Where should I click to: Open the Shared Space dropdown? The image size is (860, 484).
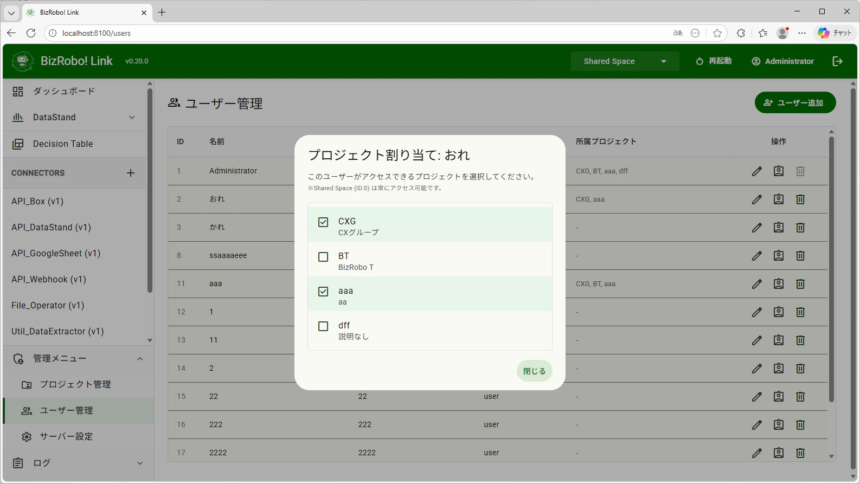[625, 61]
